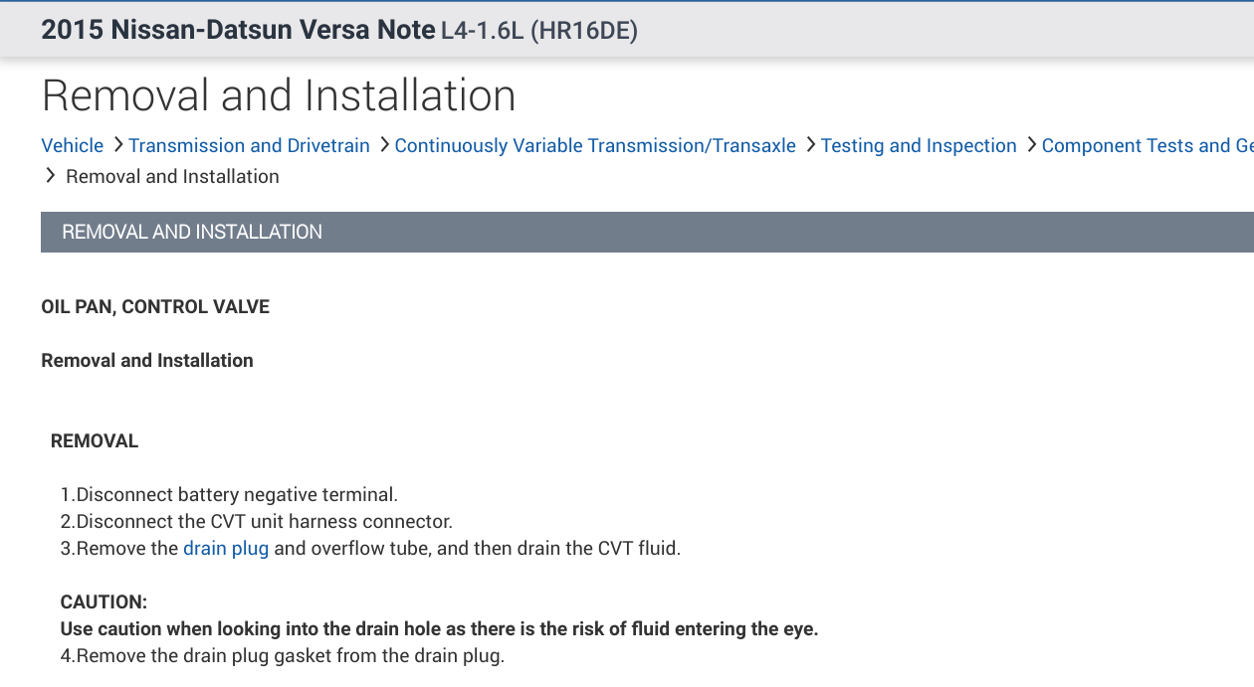1254x687 pixels.
Task: Click the 2015 Nissan-Datsun Versa Note title
Action: [238, 30]
